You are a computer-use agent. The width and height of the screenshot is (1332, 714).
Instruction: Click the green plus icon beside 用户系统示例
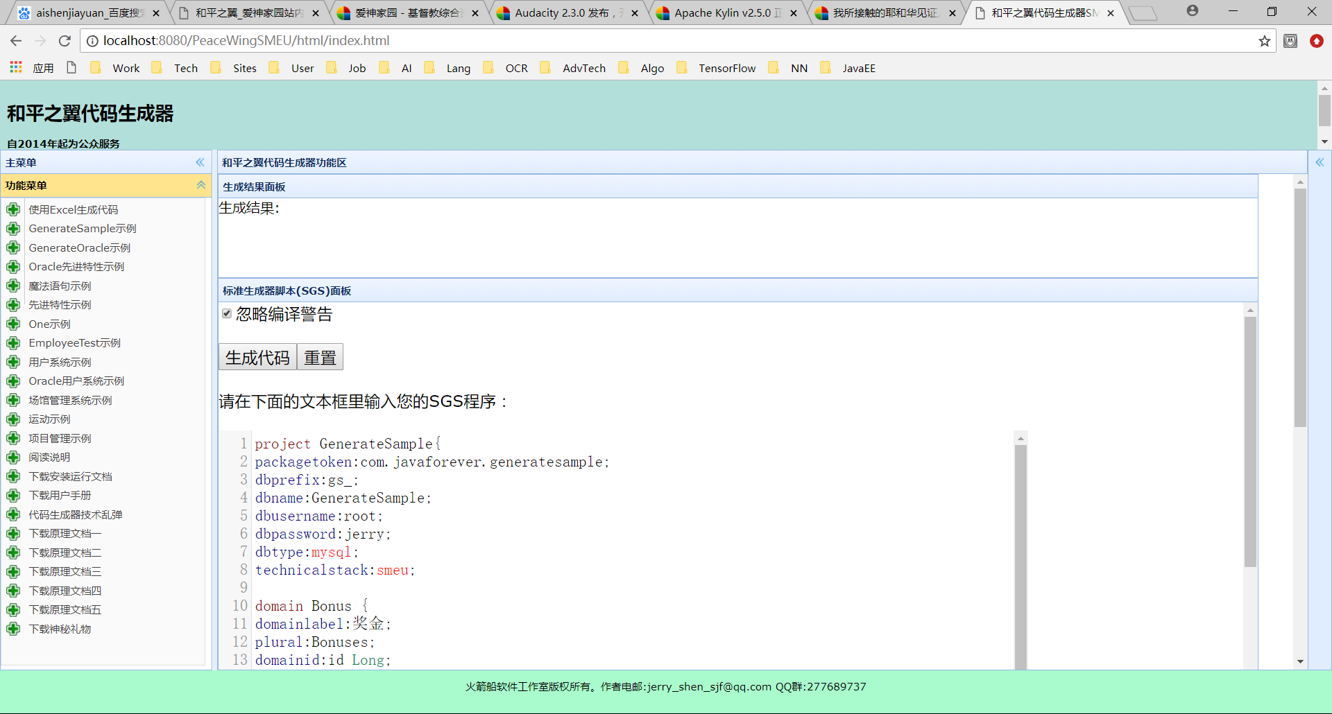click(13, 362)
